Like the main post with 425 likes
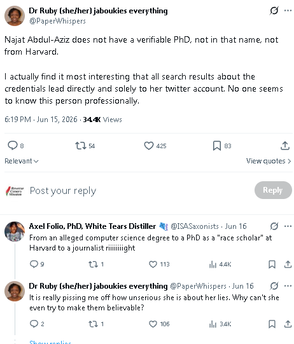Image resolution: width=294 pixels, height=344 pixels. 155,146
